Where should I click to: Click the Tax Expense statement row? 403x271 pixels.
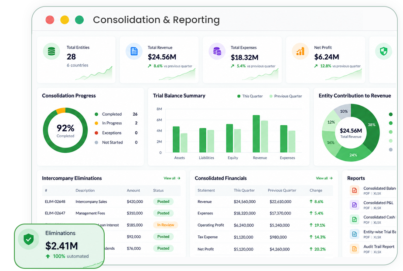click(263, 237)
